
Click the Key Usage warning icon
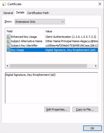point(8,50)
